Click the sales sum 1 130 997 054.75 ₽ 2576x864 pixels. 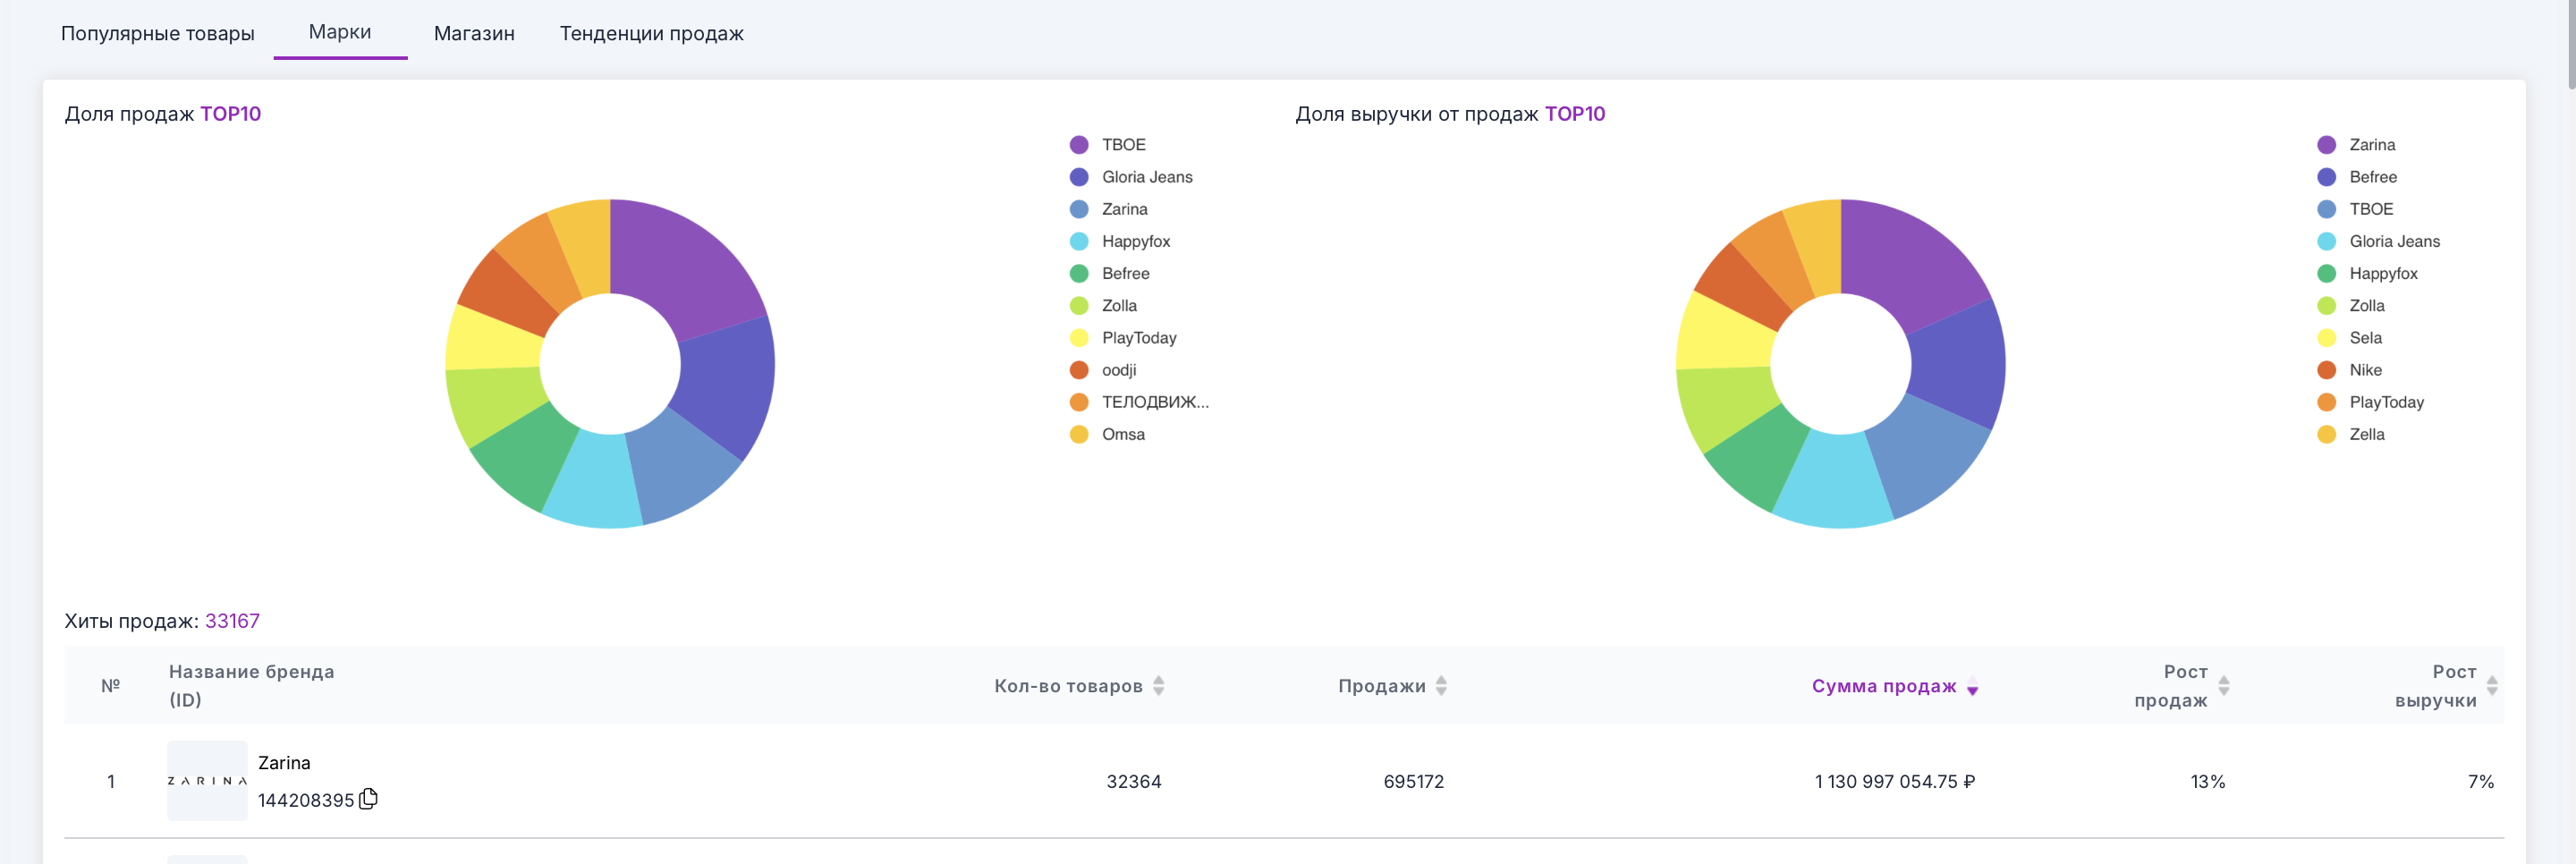(1894, 781)
